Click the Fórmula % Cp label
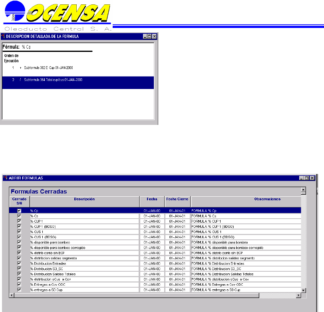324x312 pixels. 16,47
